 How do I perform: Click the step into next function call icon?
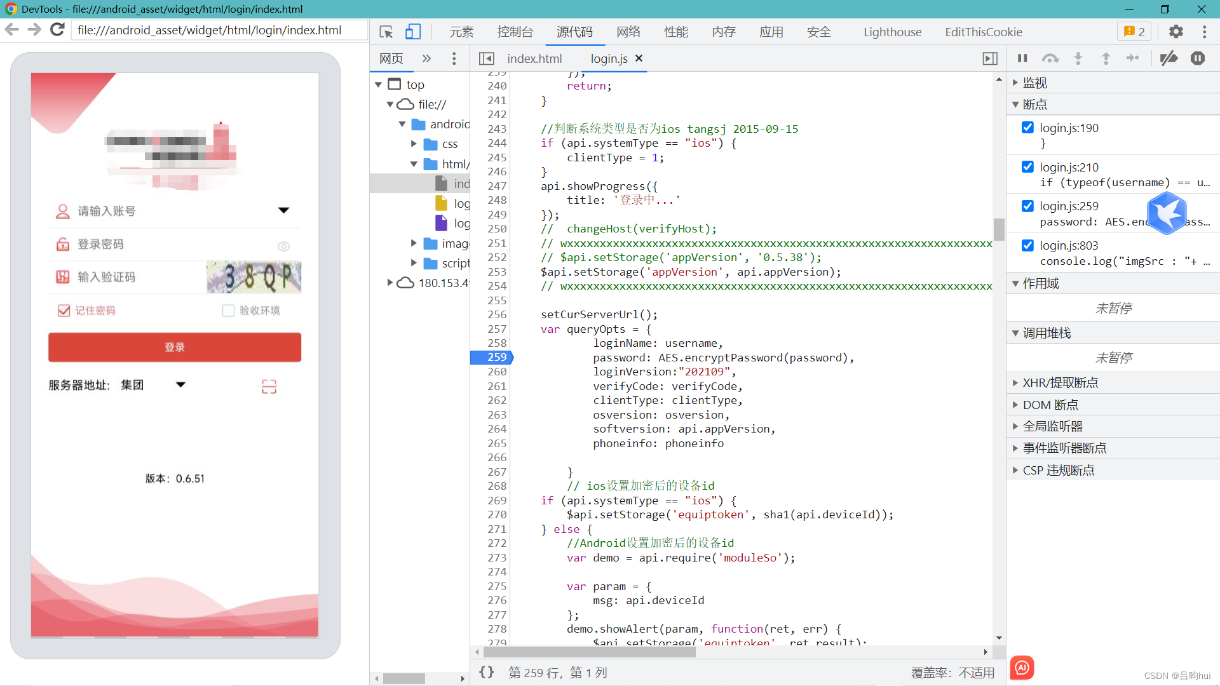(1079, 58)
